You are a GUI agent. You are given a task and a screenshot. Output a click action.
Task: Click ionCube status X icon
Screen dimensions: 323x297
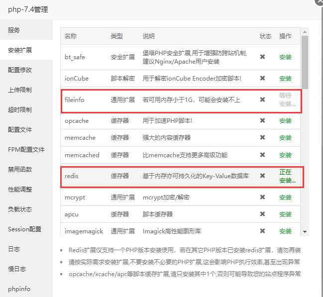pyautogui.click(x=262, y=78)
